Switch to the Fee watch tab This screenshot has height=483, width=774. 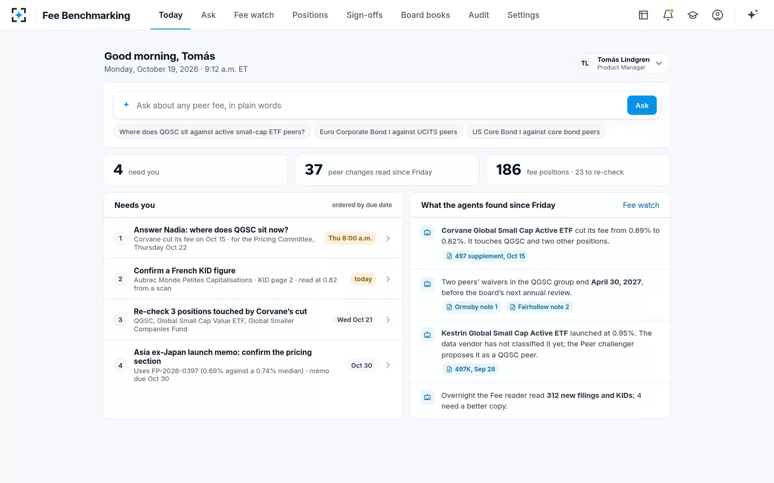[x=254, y=15]
